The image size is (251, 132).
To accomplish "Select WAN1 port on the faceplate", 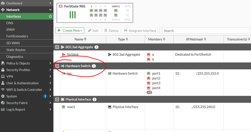I will tap(116, 10).
